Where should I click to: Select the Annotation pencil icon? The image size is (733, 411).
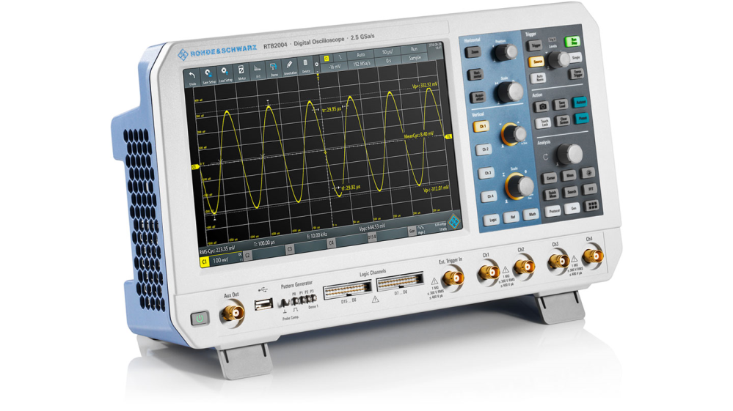point(290,69)
